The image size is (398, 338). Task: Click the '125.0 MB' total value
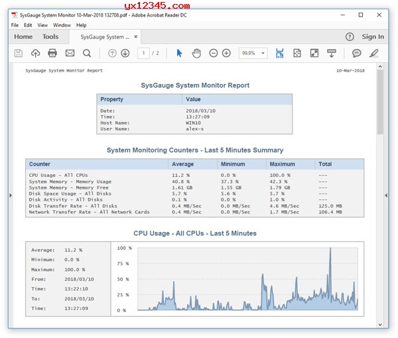coord(330,206)
